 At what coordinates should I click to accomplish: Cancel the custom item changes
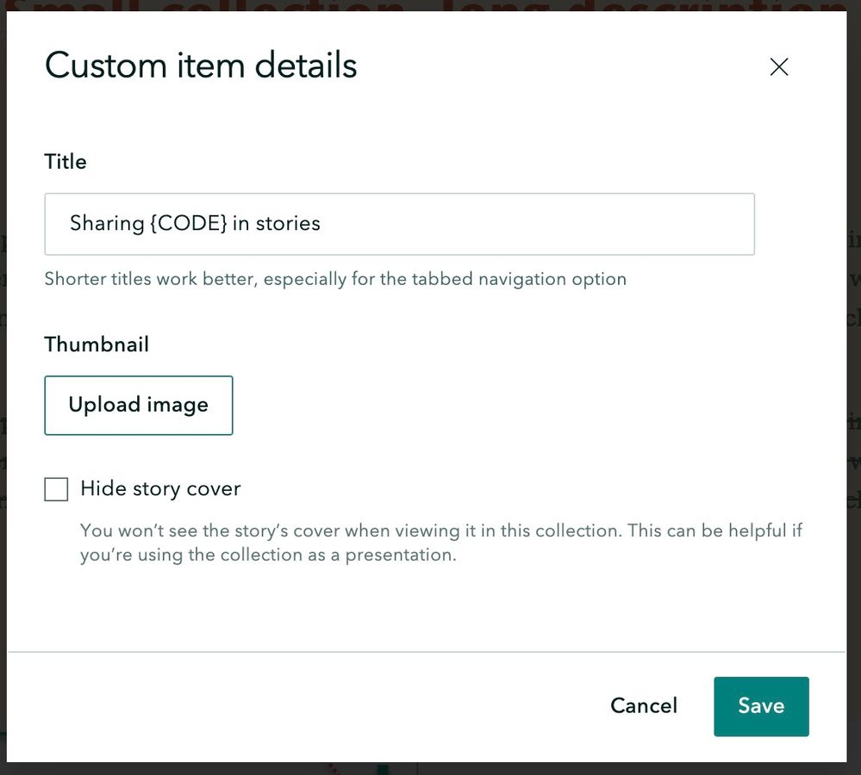pyautogui.click(x=643, y=706)
